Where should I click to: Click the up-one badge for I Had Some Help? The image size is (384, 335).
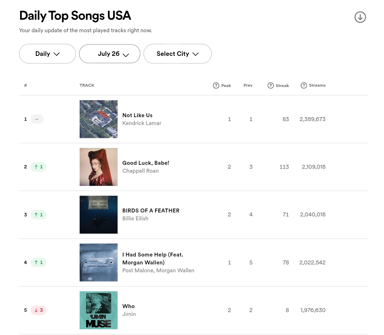click(x=38, y=262)
